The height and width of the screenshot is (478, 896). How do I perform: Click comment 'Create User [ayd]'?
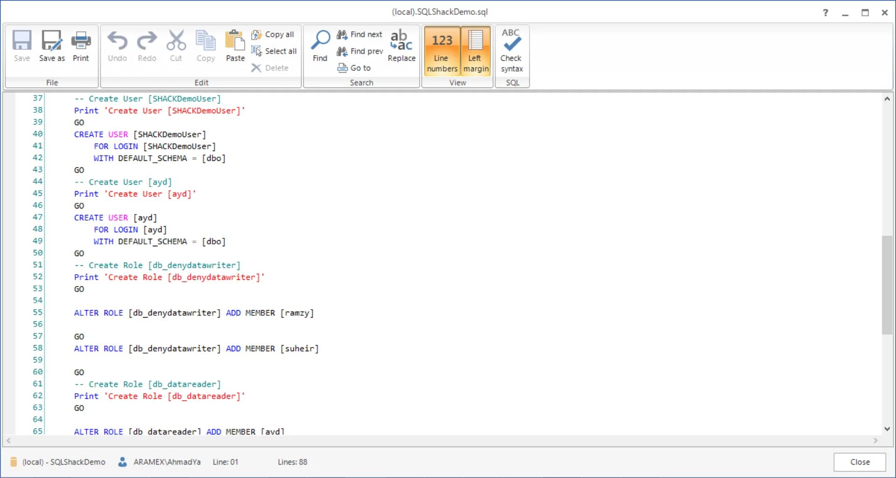click(123, 182)
